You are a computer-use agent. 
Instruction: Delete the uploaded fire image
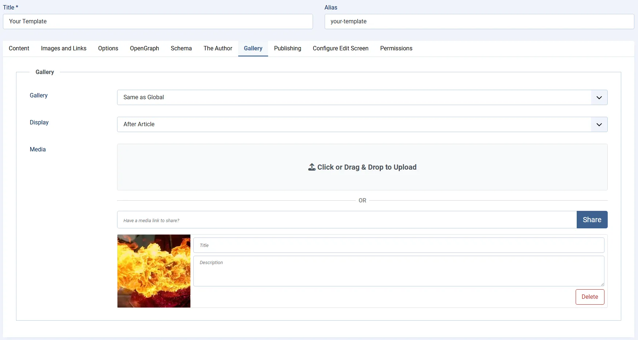tap(589, 297)
